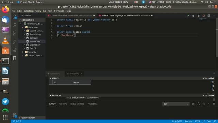Open the Run and Debug view
Image resolution: width=218 pixels, height=123 pixels.
[15, 42]
